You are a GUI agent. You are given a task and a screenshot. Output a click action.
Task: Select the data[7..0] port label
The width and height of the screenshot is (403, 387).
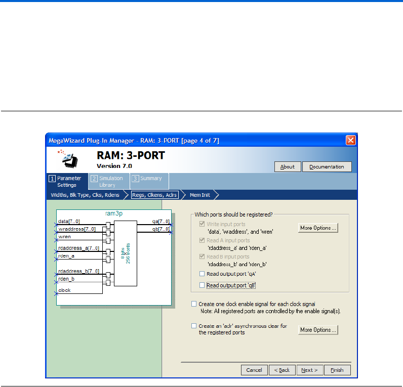pyautogui.click(x=69, y=222)
